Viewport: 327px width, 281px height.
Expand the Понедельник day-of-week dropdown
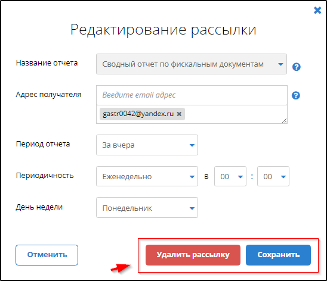(147, 208)
